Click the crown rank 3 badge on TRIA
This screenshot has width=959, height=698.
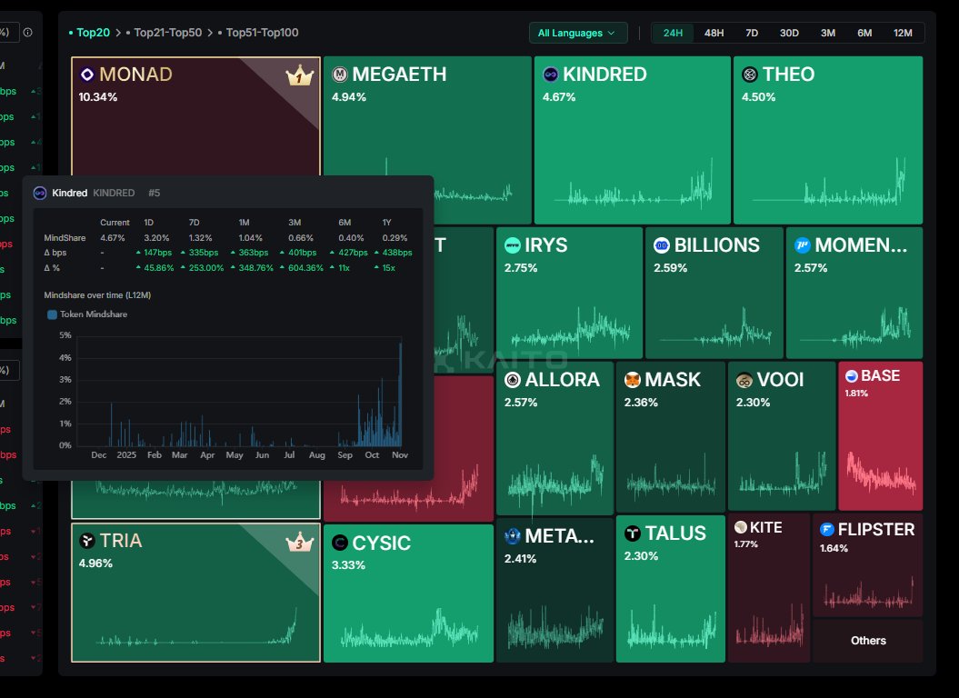coord(299,543)
